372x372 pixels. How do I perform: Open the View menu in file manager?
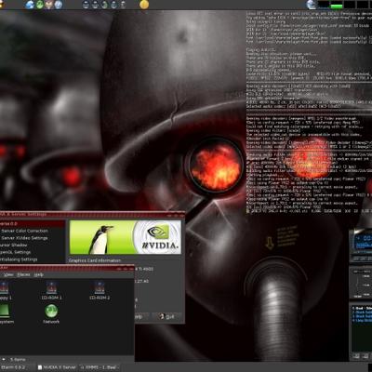pos(9,274)
